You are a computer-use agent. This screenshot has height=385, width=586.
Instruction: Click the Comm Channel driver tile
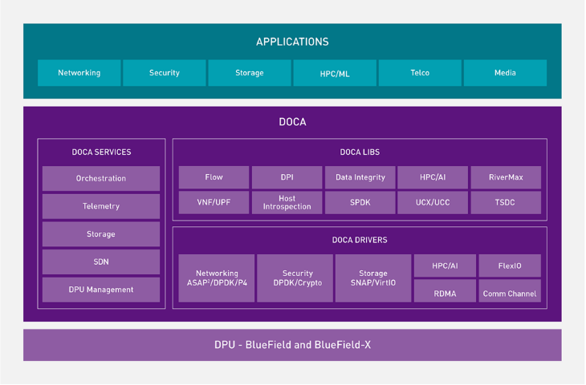tap(510, 292)
